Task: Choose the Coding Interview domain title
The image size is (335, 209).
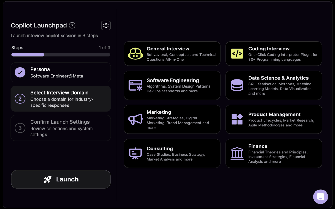Action: point(269,49)
